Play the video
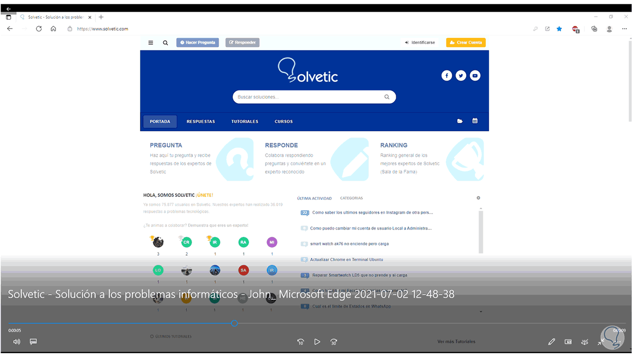Screen dimensions: 632x356 tap(317, 342)
